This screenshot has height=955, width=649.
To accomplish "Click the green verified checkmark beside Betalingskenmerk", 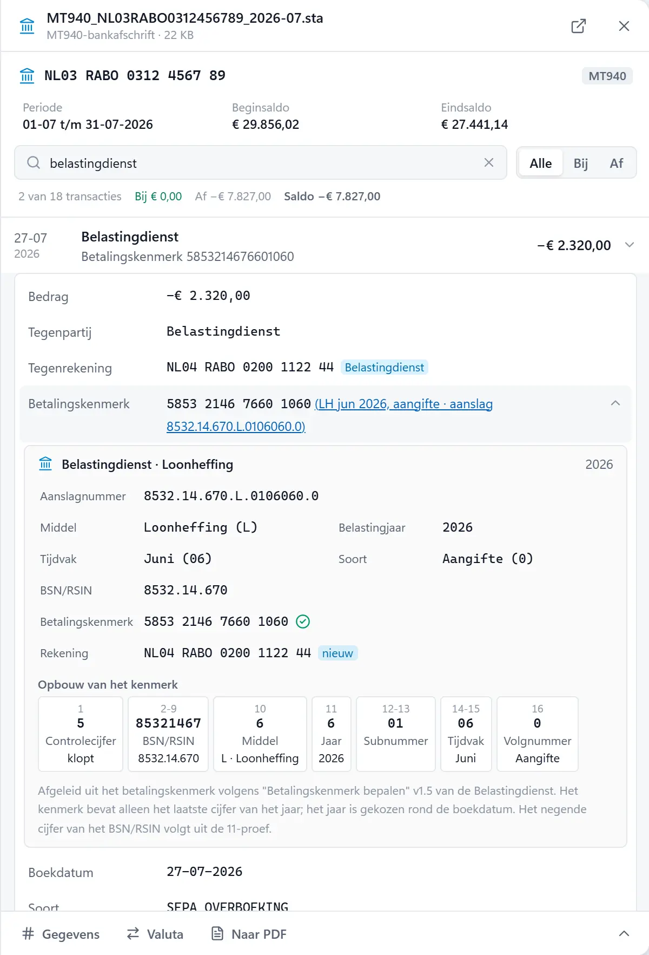I will click(x=303, y=622).
